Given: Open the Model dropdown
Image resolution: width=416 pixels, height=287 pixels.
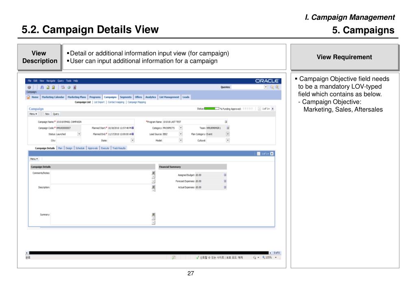Looking at the screenshot, I should click(x=181, y=140).
